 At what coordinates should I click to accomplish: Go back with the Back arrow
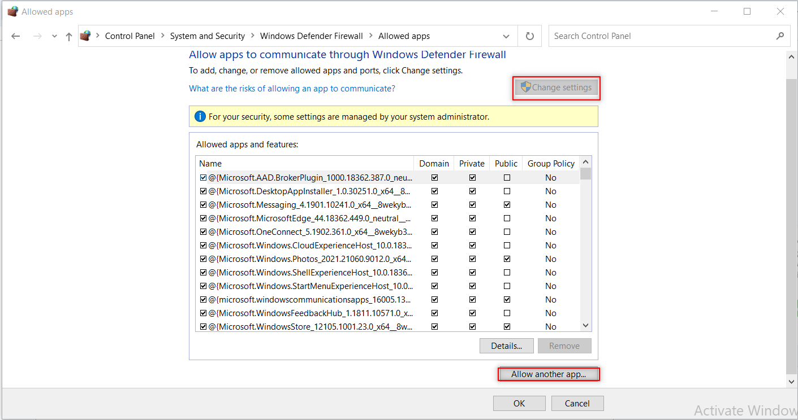click(x=16, y=36)
